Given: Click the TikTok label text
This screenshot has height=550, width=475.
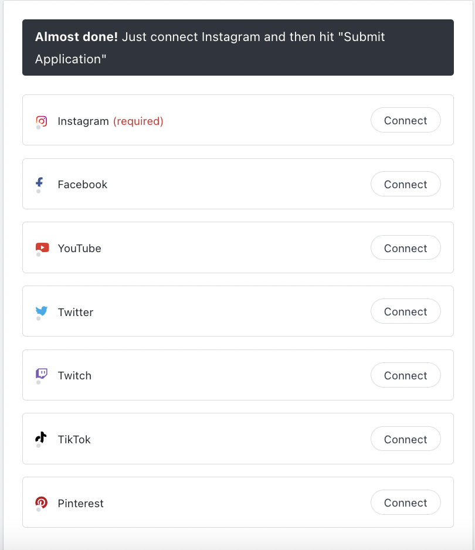Looking at the screenshot, I should click(74, 440).
